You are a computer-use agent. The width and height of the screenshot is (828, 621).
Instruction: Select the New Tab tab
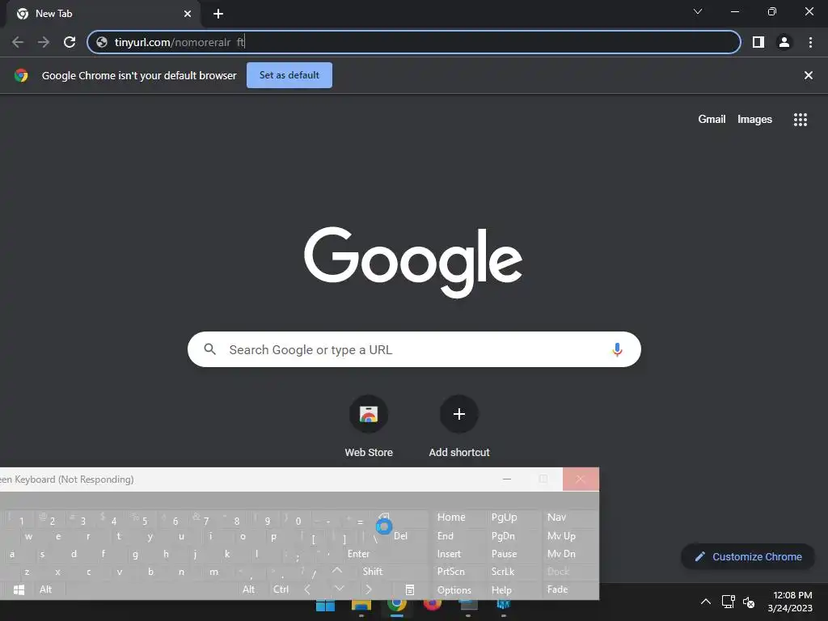103,14
